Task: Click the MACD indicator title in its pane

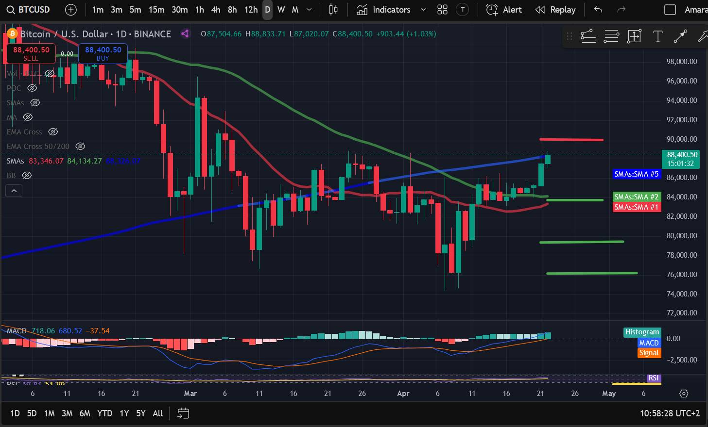Action: (x=17, y=331)
